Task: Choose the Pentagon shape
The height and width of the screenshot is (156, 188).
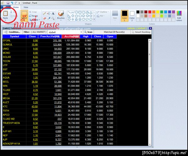Action: [x=76, y=16]
